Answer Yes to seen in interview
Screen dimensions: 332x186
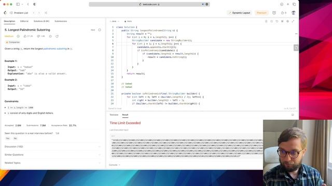tap(8, 138)
